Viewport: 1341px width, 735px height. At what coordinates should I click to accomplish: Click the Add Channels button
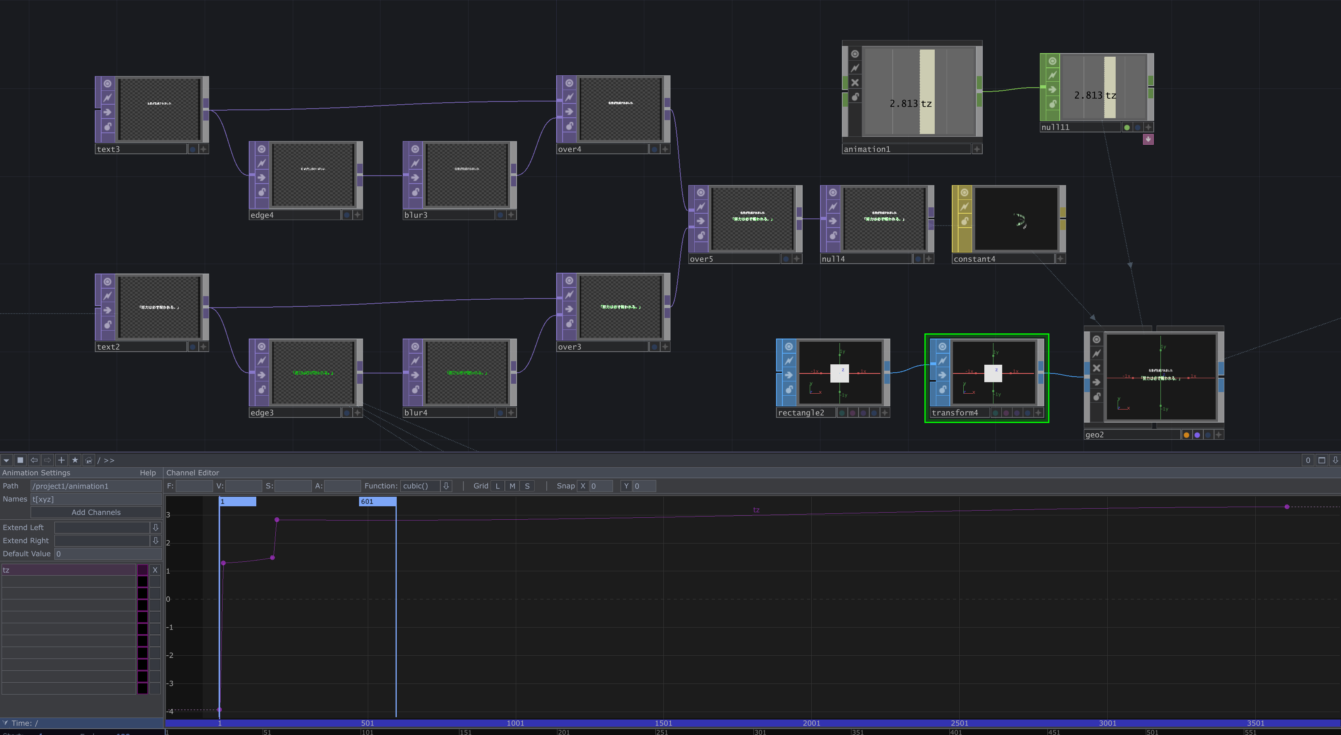click(96, 513)
